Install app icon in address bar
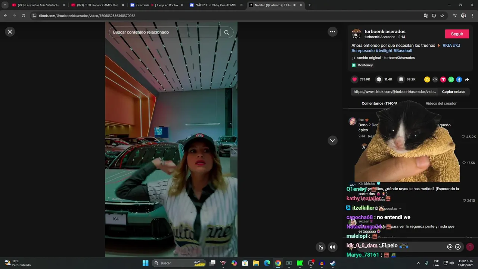Viewport: 478px width, 269px height. pyautogui.click(x=434, y=16)
